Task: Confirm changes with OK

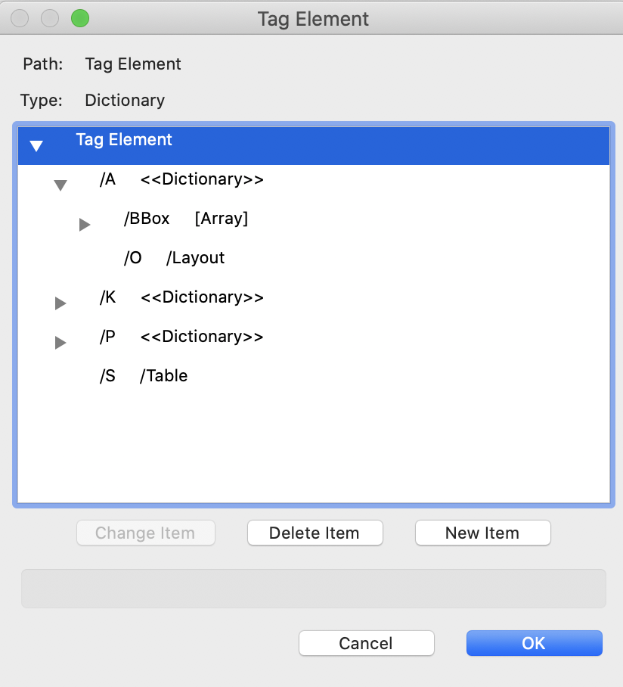Action: click(x=534, y=642)
